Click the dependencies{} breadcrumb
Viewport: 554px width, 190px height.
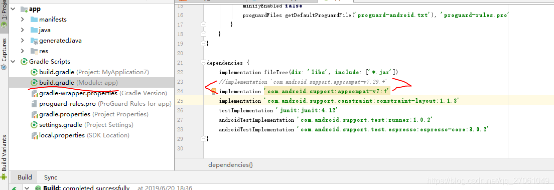231,165
